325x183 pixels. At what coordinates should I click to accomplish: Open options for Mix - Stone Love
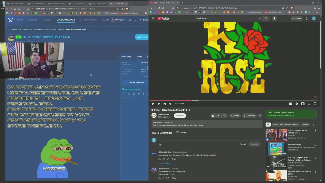[316, 145]
